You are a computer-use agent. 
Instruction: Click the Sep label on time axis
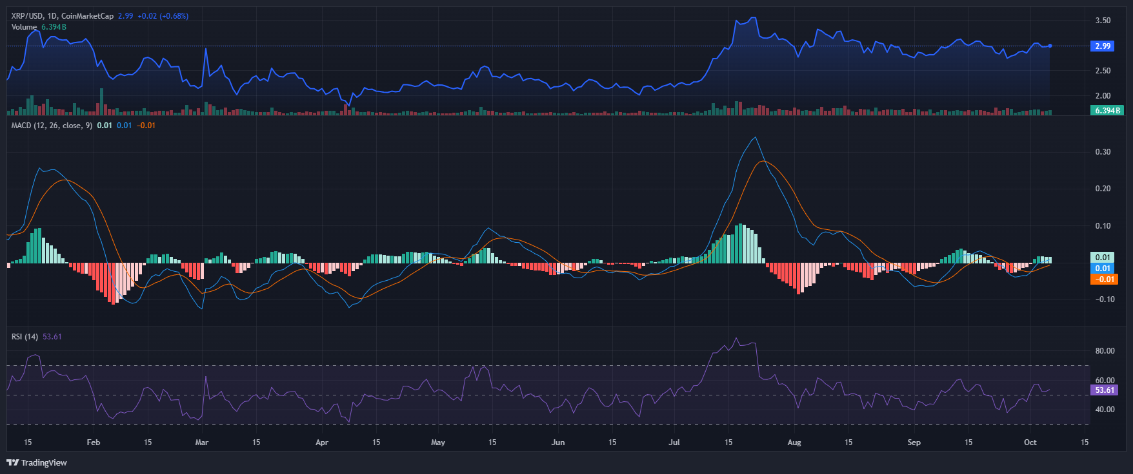point(914,442)
